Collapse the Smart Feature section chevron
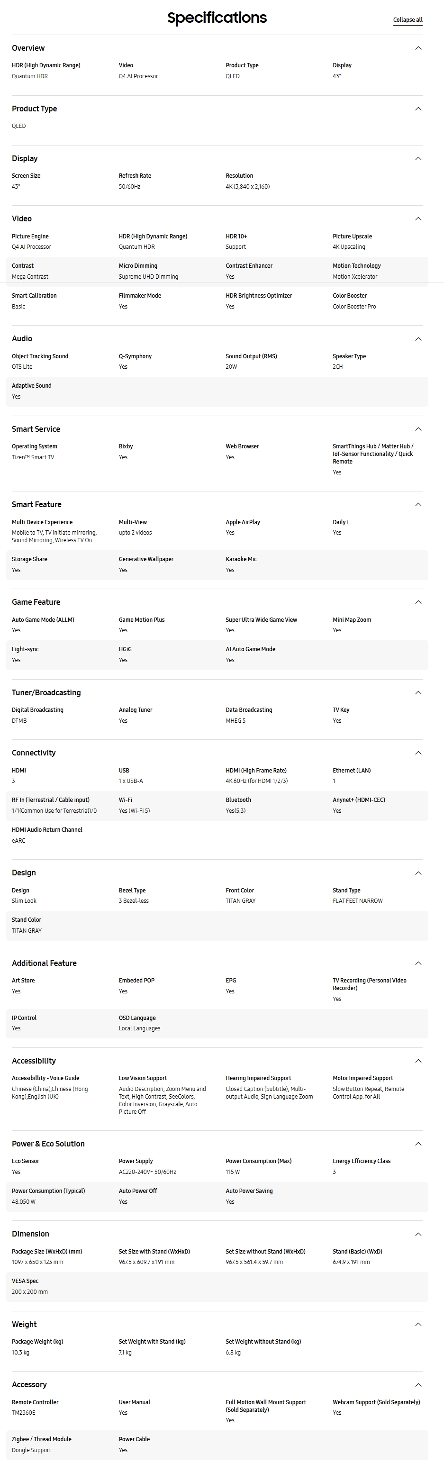This screenshot has width=444, height=1482. [x=418, y=505]
